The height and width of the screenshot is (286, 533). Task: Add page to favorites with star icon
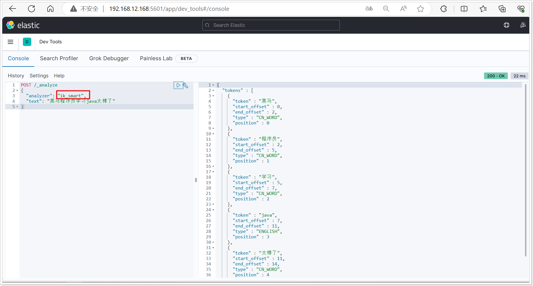pos(420,9)
